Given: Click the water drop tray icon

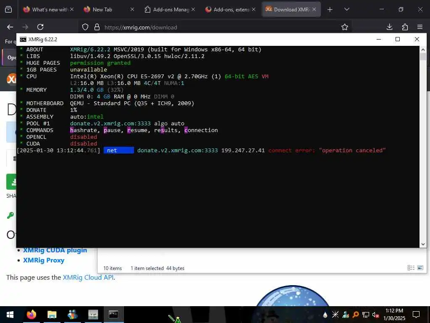Looking at the screenshot, I should tap(325, 315).
